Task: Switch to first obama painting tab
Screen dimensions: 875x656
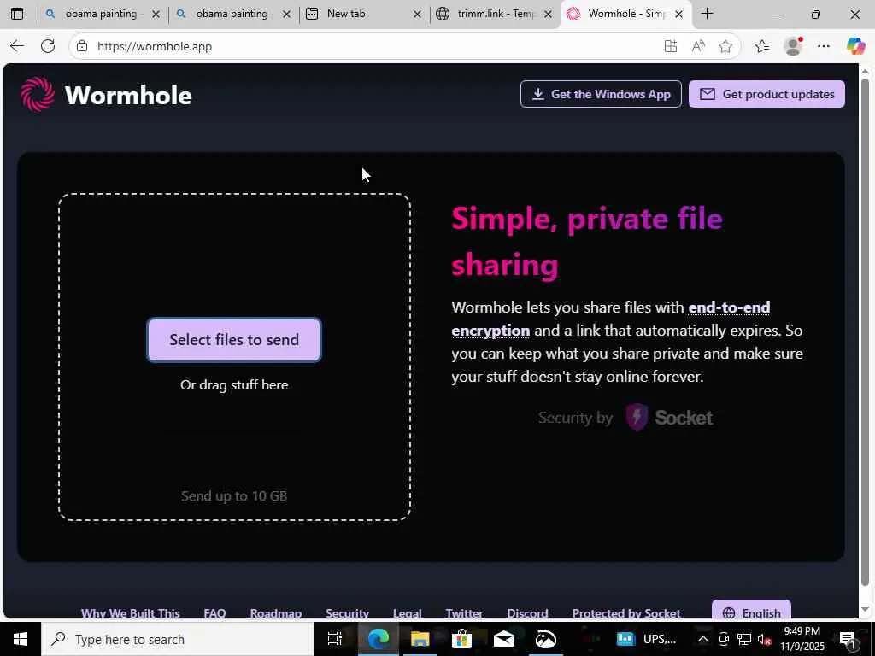Action: click(103, 14)
